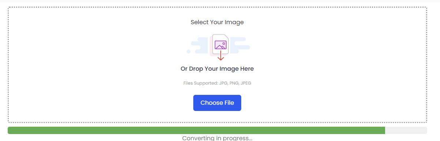Screen dimensions: 440x141
Task: Click the Converting in progress status text
Action: pos(217,138)
